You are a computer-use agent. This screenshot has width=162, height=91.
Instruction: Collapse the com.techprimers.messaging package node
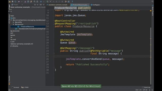(x=11, y=20)
